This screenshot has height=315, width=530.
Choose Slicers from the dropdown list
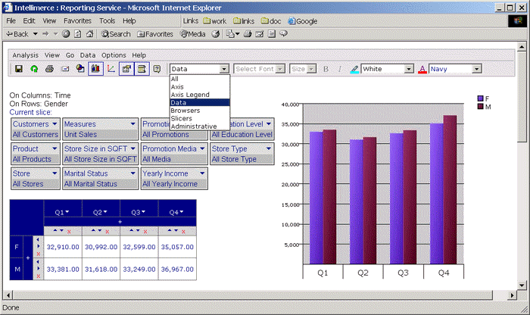point(200,118)
